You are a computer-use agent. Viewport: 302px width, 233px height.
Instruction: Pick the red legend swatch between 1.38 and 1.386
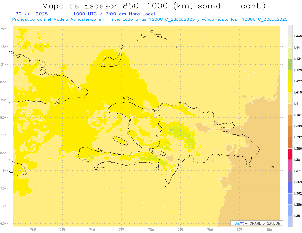point(290,154)
